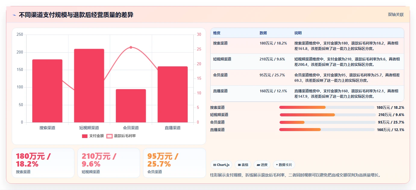The image size is (416, 190).
Task: Click the line point above 会员渠道
Action: click(x=131, y=47)
